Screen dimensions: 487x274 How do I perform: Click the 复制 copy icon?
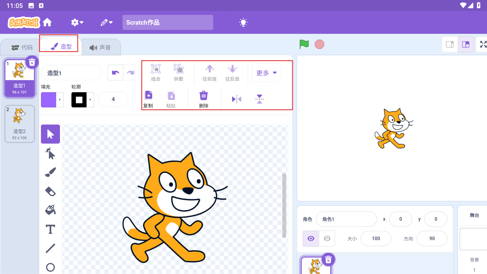(x=149, y=99)
